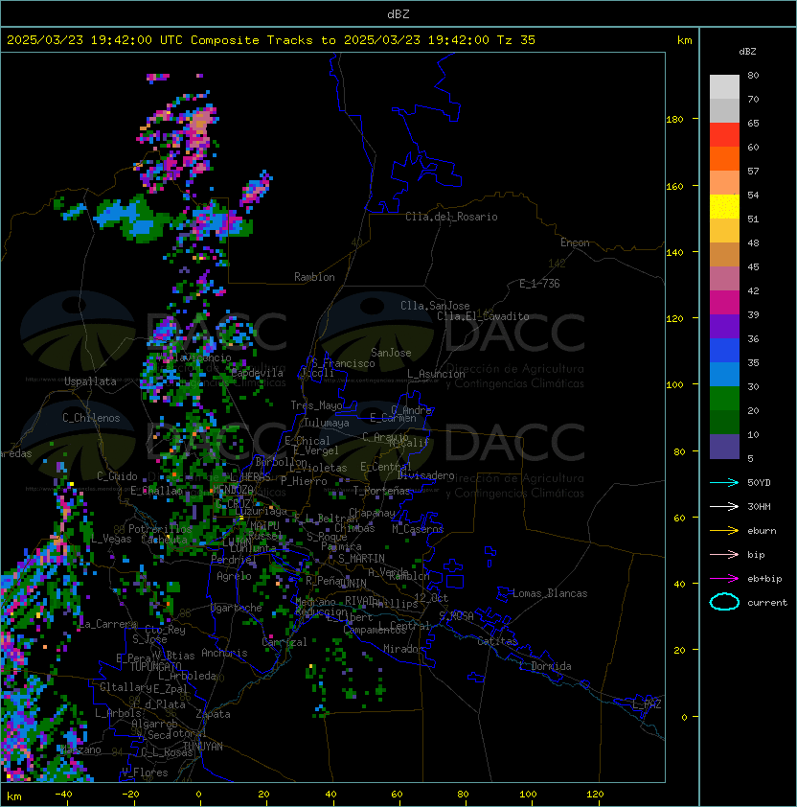The height and width of the screenshot is (807, 797).
Task: Click the 'La_Carrera' map label
Action: tap(107, 624)
